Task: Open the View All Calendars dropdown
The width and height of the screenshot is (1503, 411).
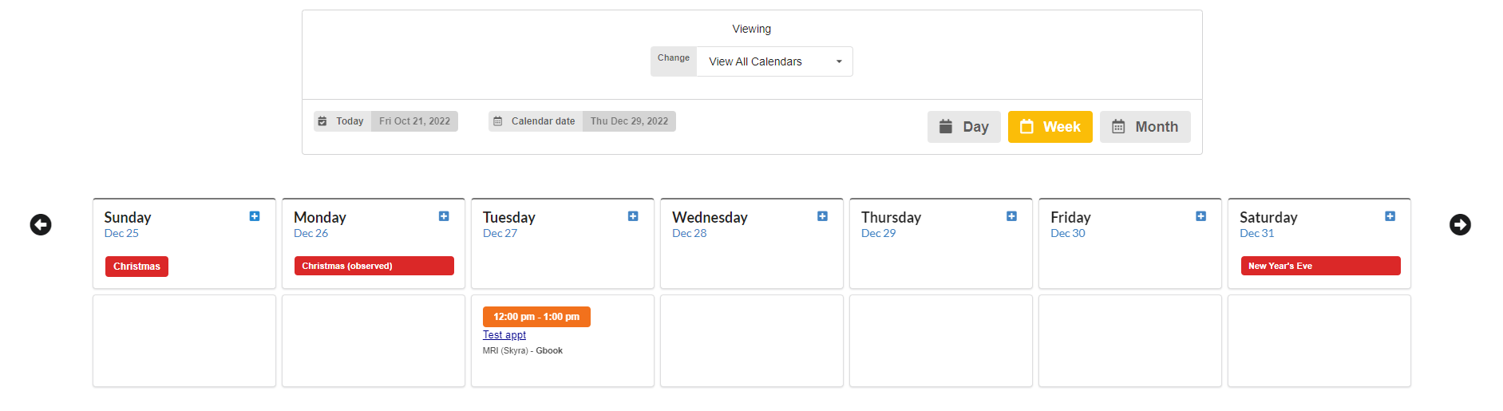Action: pyautogui.click(x=773, y=61)
